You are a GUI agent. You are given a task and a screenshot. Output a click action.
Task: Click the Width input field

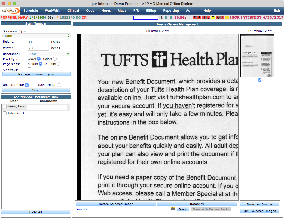pyautogui.click(x=38, y=48)
